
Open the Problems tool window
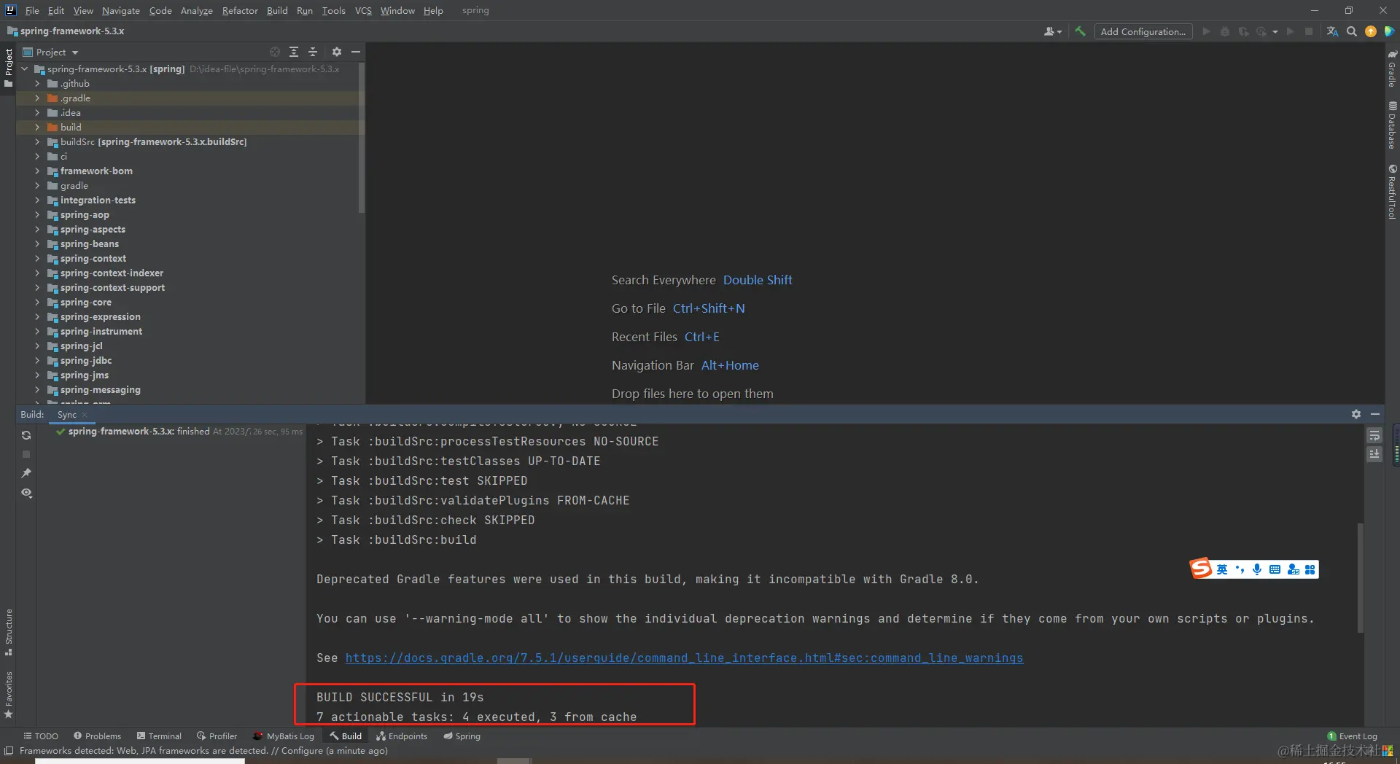[97, 736]
